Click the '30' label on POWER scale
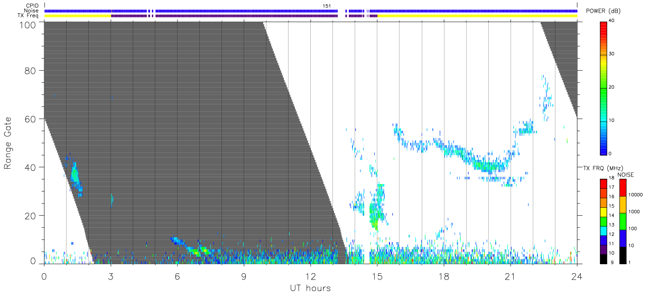 coord(611,54)
